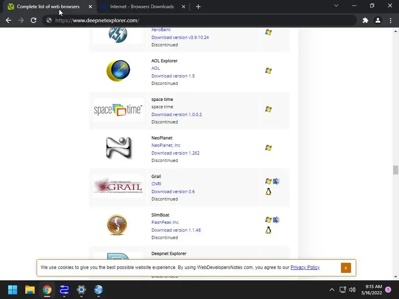Screen dimensions: 399x299
Task: Switch to Internet - Browsers Downloads tab
Action: [142, 7]
